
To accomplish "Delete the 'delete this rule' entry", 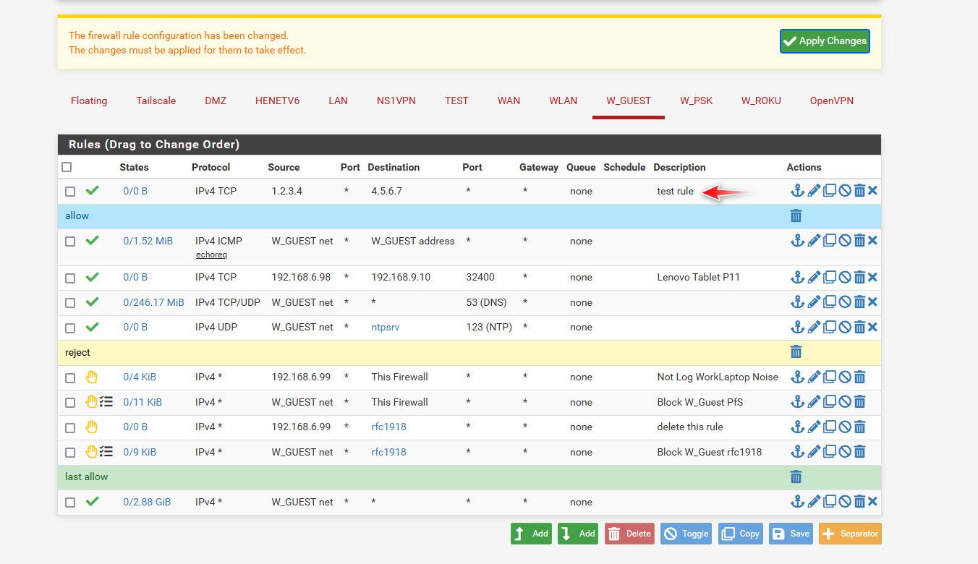I will point(859,427).
